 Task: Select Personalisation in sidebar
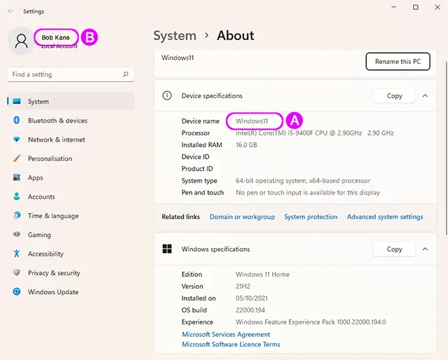coord(71,158)
